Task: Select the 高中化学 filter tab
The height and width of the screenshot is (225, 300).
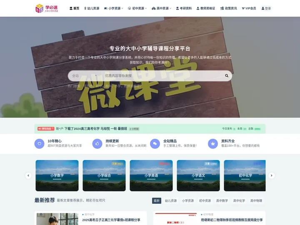Action: pyautogui.click(x=239, y=201)
